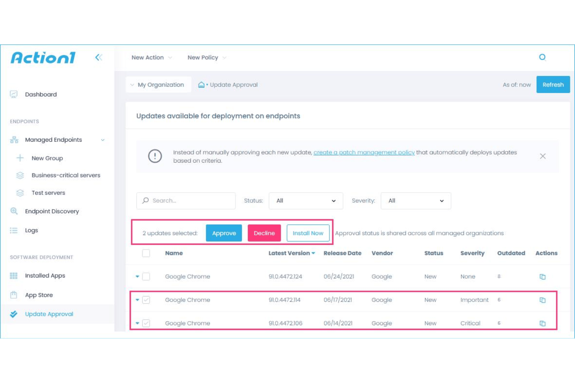The width and height of the screenshot is (575, 383).
Task: Click the Approve button
Action: tap(224, 233)
